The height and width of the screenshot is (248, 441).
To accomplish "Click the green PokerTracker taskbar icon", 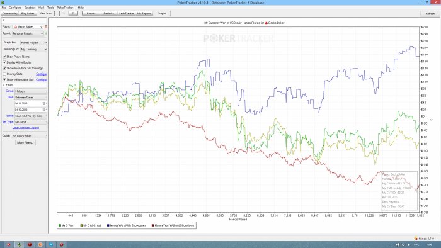I will (19, 245).
